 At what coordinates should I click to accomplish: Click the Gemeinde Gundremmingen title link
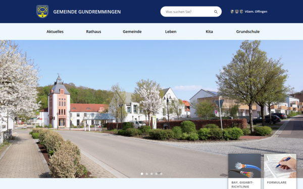[87, 12]
